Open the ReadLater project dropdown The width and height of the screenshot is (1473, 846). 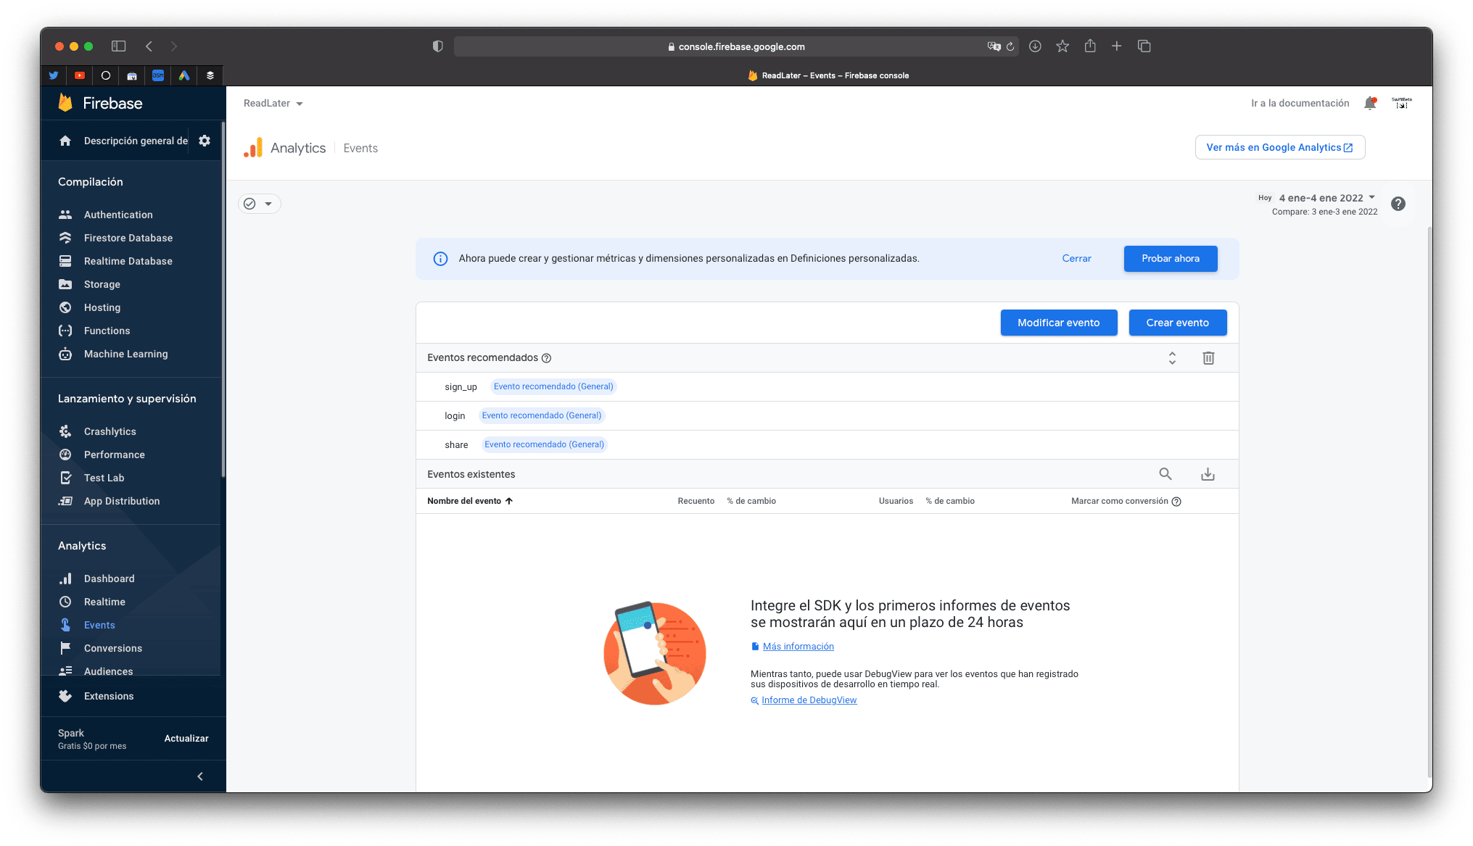(273, 104)
